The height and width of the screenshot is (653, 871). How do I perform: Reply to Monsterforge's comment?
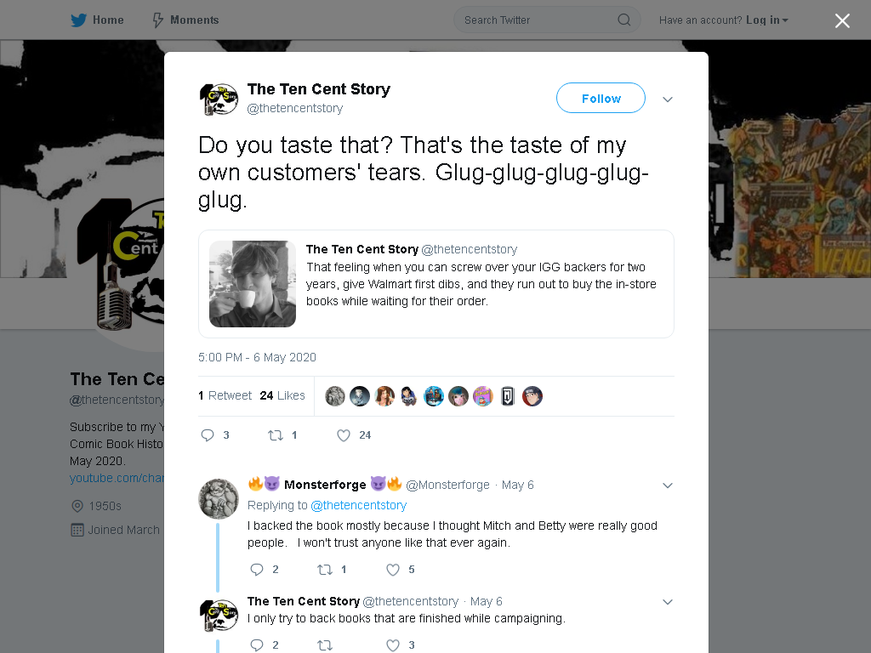[x=257, y=570]
